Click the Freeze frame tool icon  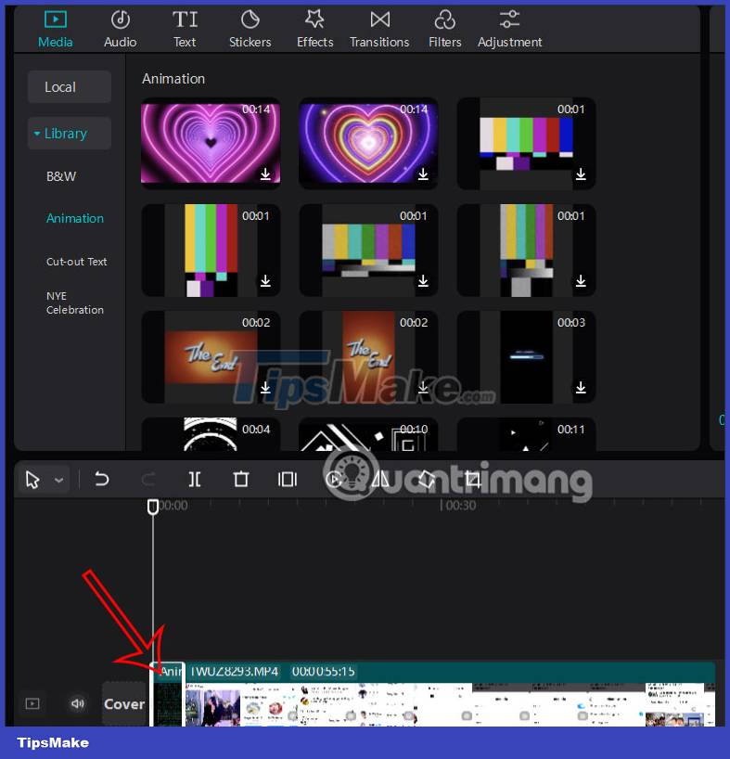point(288,479)
